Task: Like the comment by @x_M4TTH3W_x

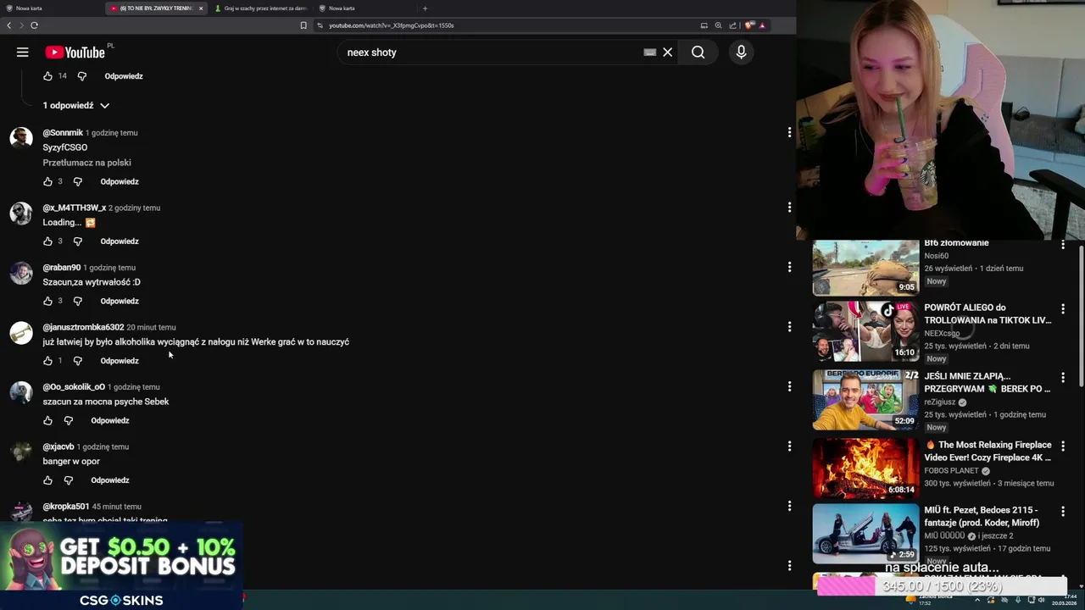Action: click(x=47, y=241)
